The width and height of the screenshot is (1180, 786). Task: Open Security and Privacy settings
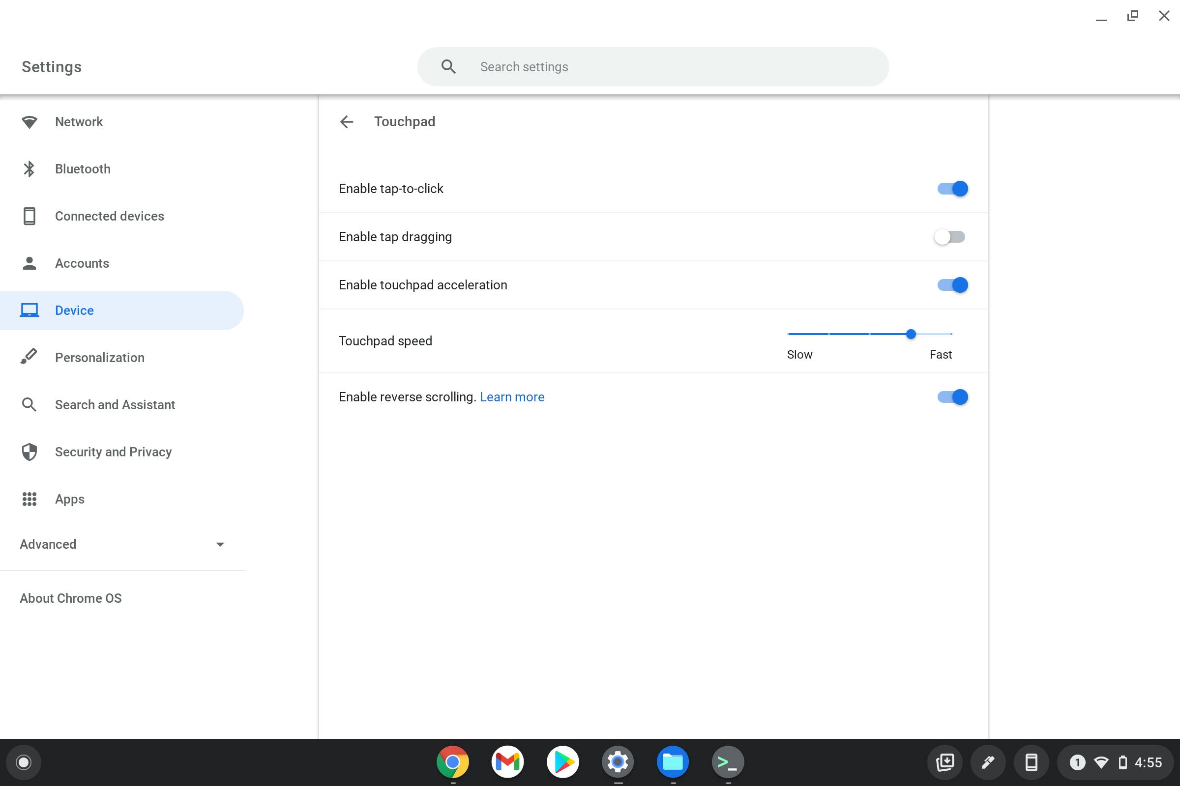[113, 451]
